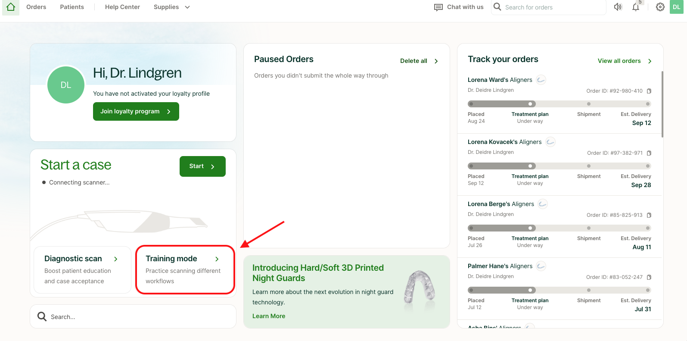This screenshot has width=687, height=341.
Task: Click the Start button to begin a case
Action: pos(202,166)
